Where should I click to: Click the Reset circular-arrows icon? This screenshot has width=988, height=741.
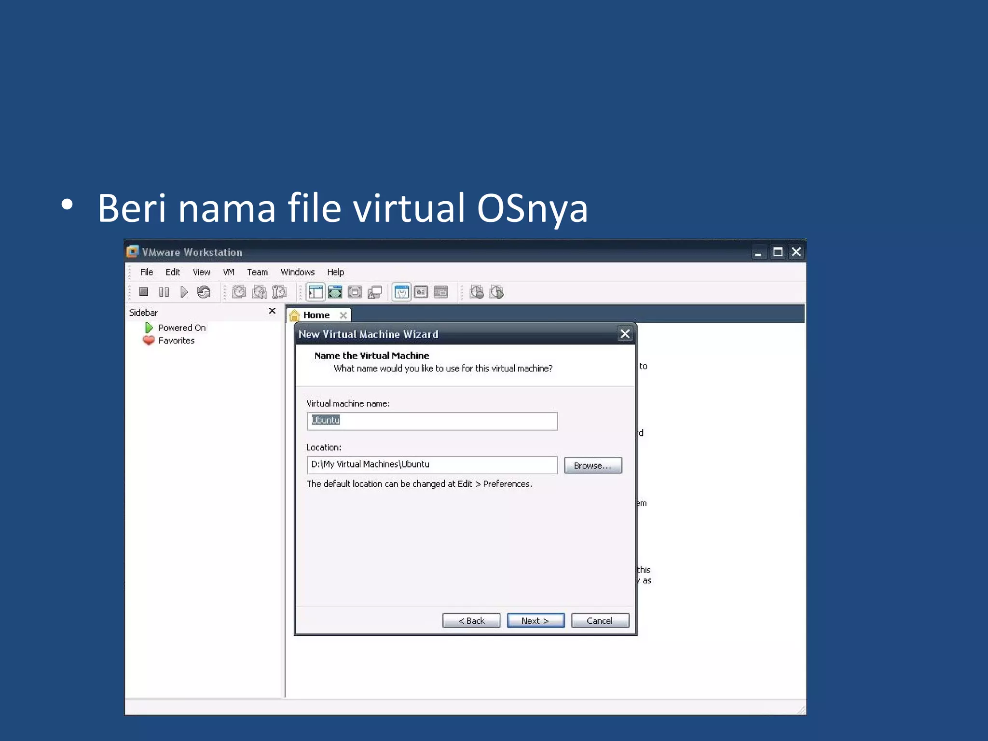(x=204, y=292)
